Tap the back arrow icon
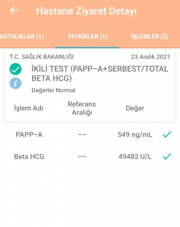The width and height of the screenshot is (180, 227). click(14, 10)
